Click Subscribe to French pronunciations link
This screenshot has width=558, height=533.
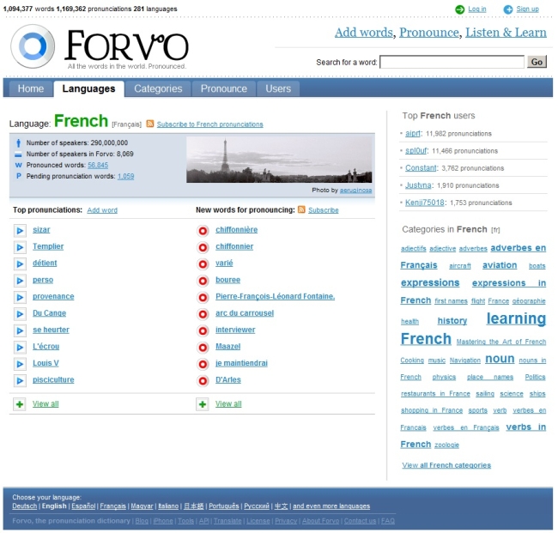click(x=210, y=124)
